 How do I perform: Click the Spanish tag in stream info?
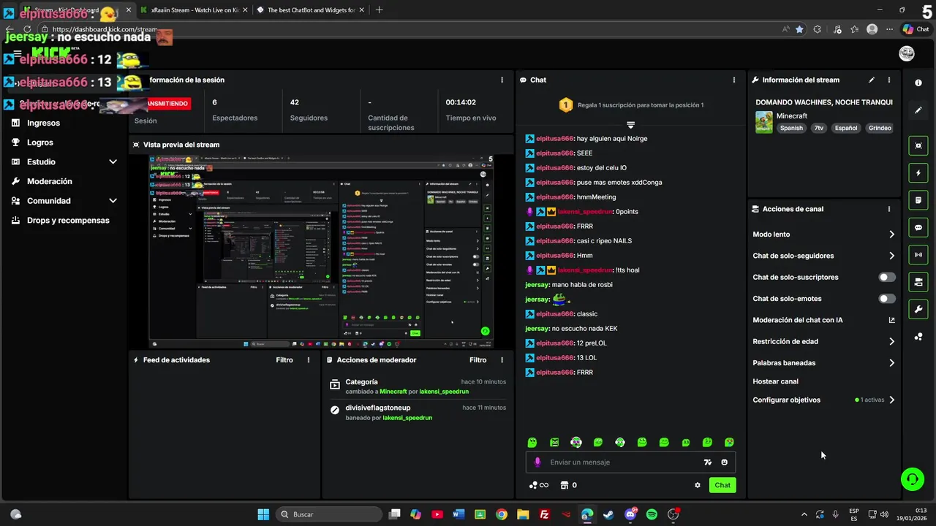click(791, 128)
